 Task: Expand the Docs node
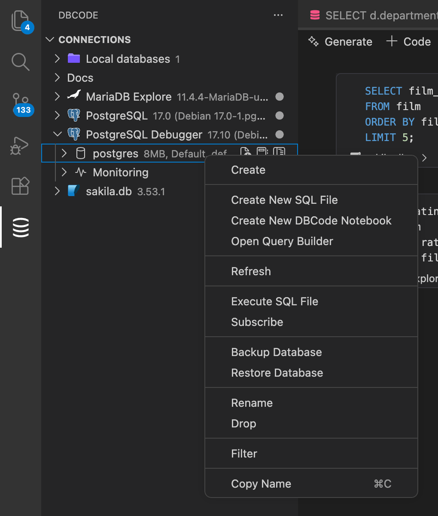click(x=57, y=77)
